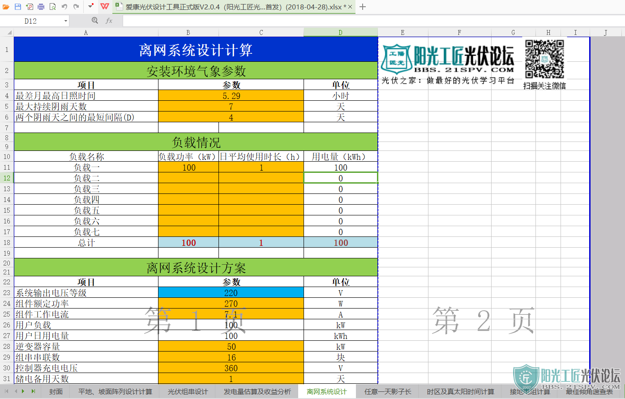This screenshot has width=625, height=399.
Task: Switch to 光伏组串设计 sheet tab
Action: tap(188, 391)
